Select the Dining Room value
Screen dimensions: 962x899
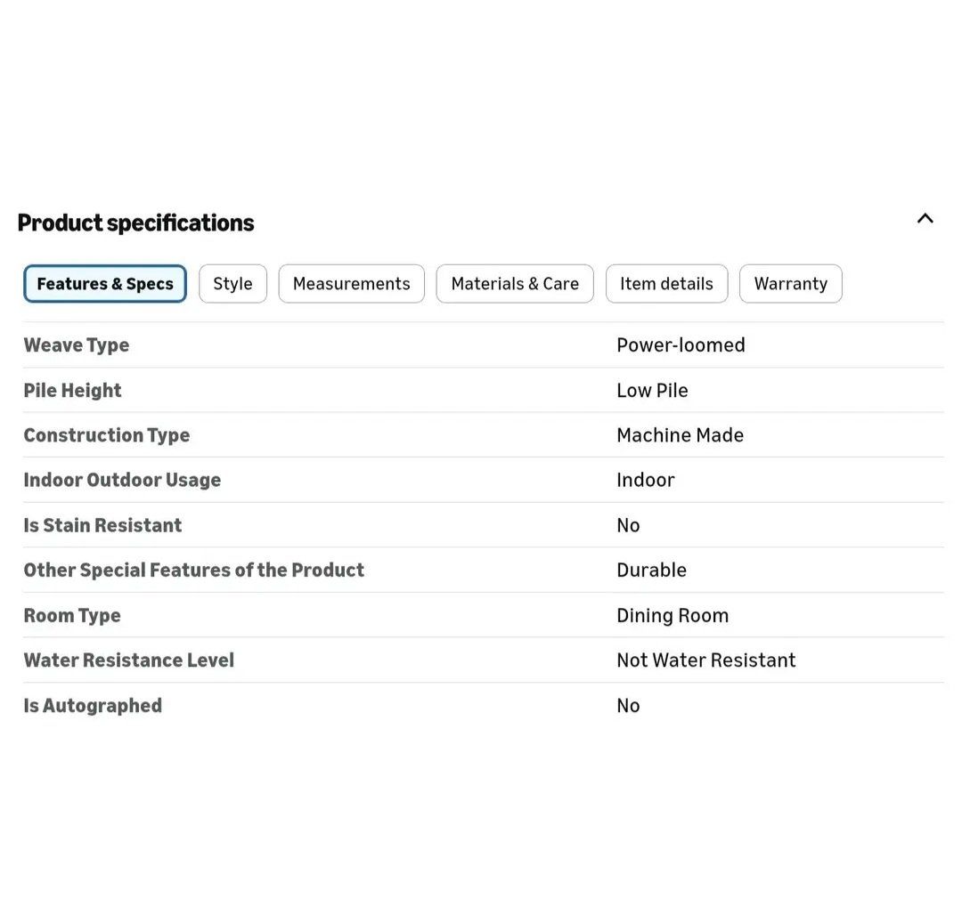[673, 616]
